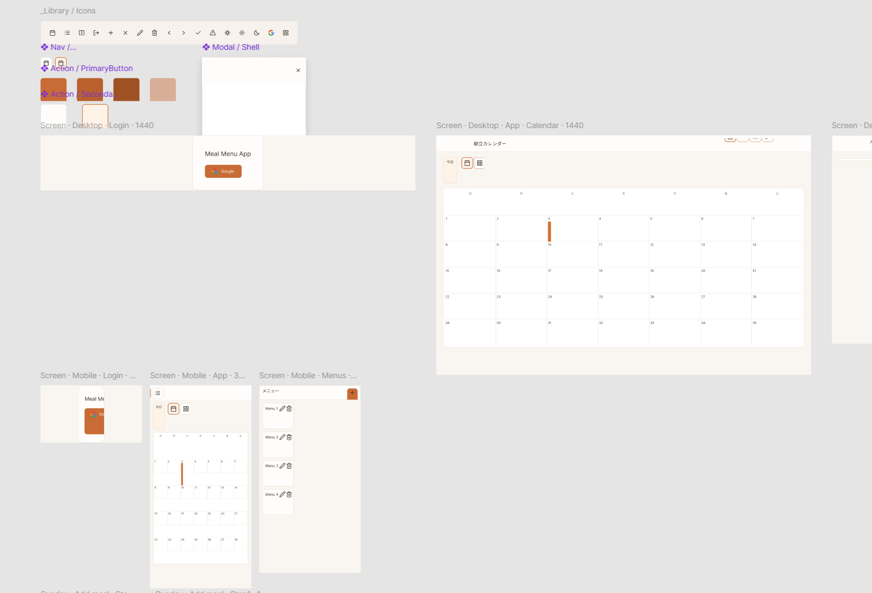Click the lightest peach PrimaryButton swatch
Viewport: 872px width, 593px height.
coord(163,90)
